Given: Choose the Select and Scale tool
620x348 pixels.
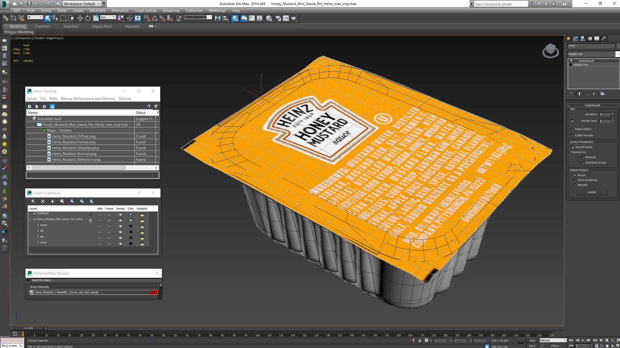Looking at the screenshot, I should (96, 18).
